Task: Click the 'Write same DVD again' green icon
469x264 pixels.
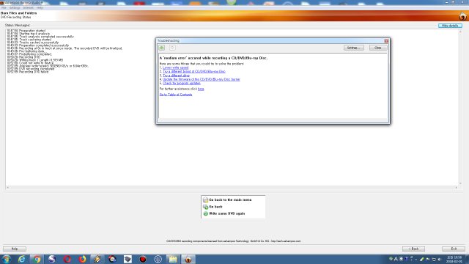Action: click(205, 213)
